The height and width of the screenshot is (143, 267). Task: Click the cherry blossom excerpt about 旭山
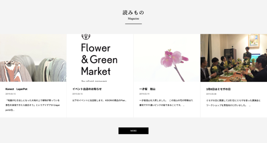tap(166, 103)
